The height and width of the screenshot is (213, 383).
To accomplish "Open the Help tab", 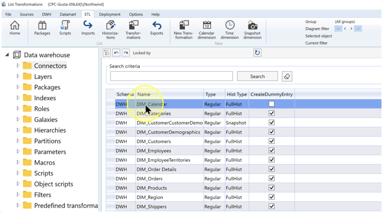I will (155, 14).
